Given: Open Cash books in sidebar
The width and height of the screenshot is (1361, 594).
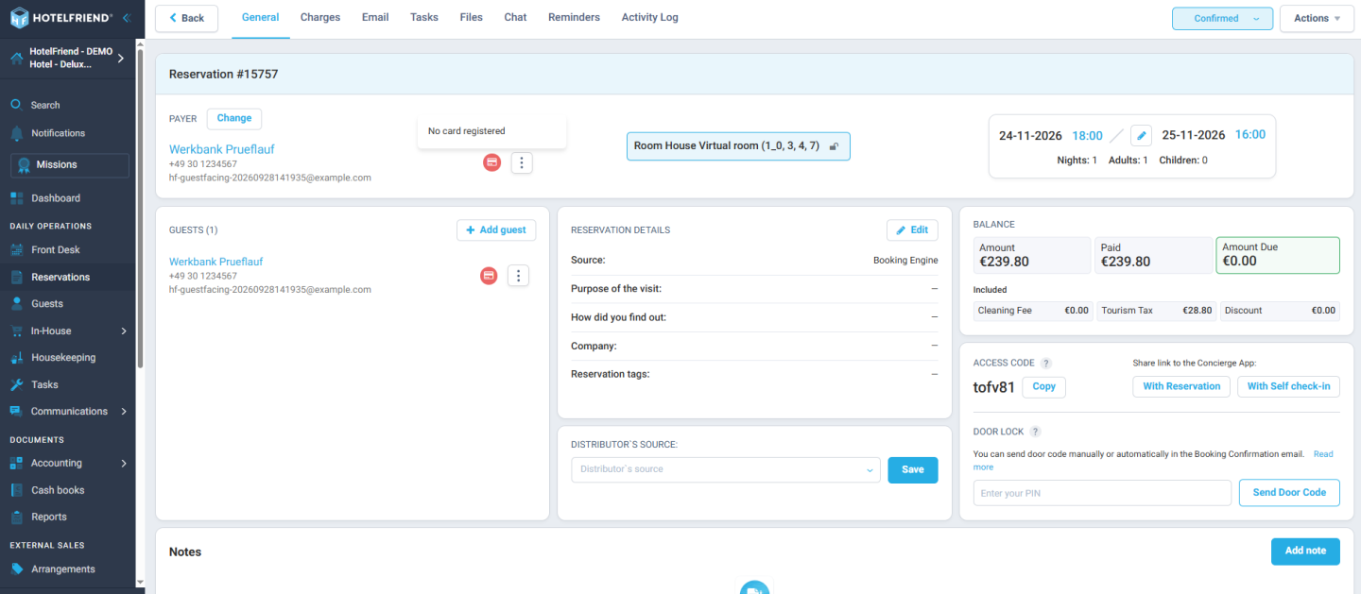Looking at the screenshot, I should 58,490.
